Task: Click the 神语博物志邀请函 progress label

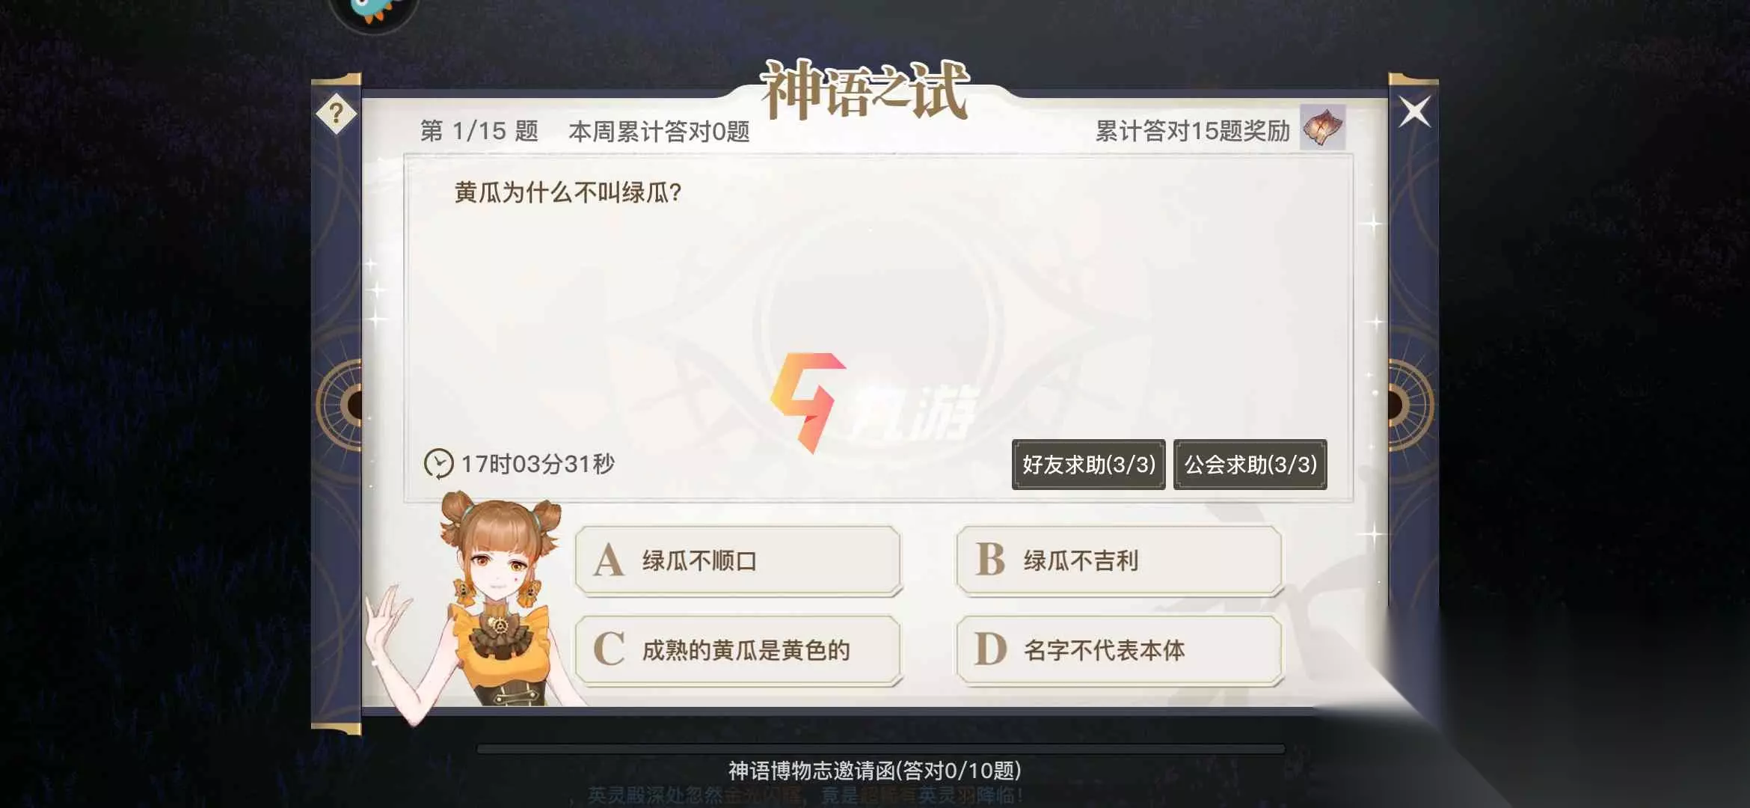Action: click(x=875, y=771)
